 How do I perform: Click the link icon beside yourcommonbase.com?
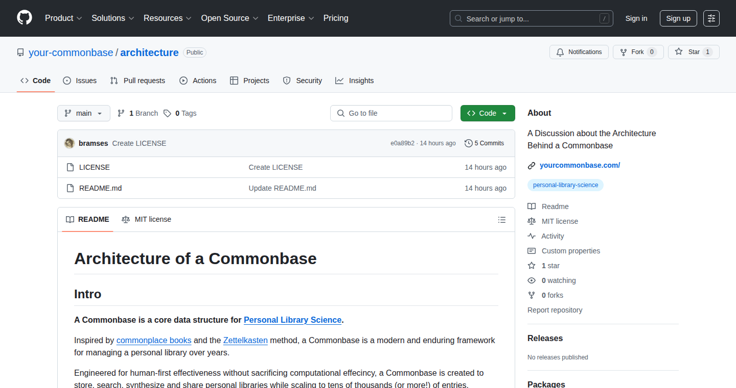(x=532, y=165)
